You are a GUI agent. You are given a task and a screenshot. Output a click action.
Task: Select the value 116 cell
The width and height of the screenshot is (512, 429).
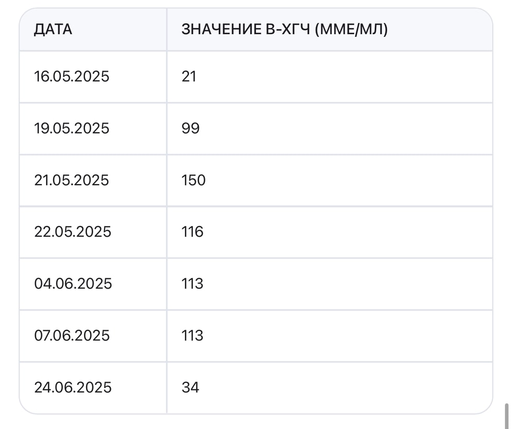click(x=192, y=232)
